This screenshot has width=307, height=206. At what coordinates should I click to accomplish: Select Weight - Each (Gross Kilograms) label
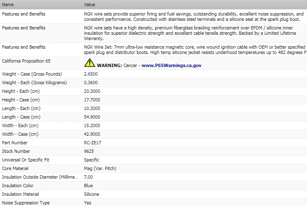click(34, 83)
